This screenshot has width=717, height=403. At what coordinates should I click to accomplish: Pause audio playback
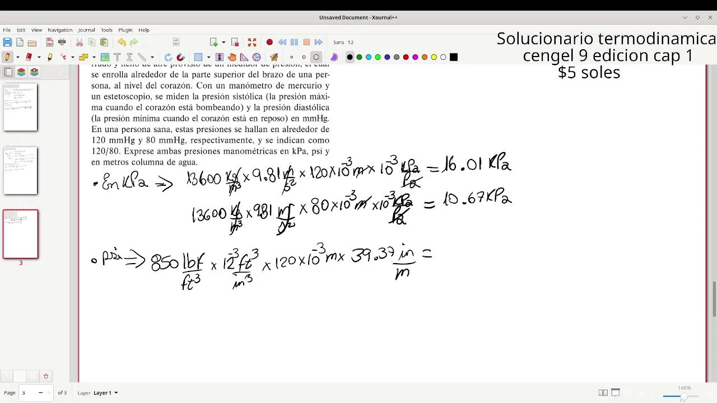pos(294,42)
